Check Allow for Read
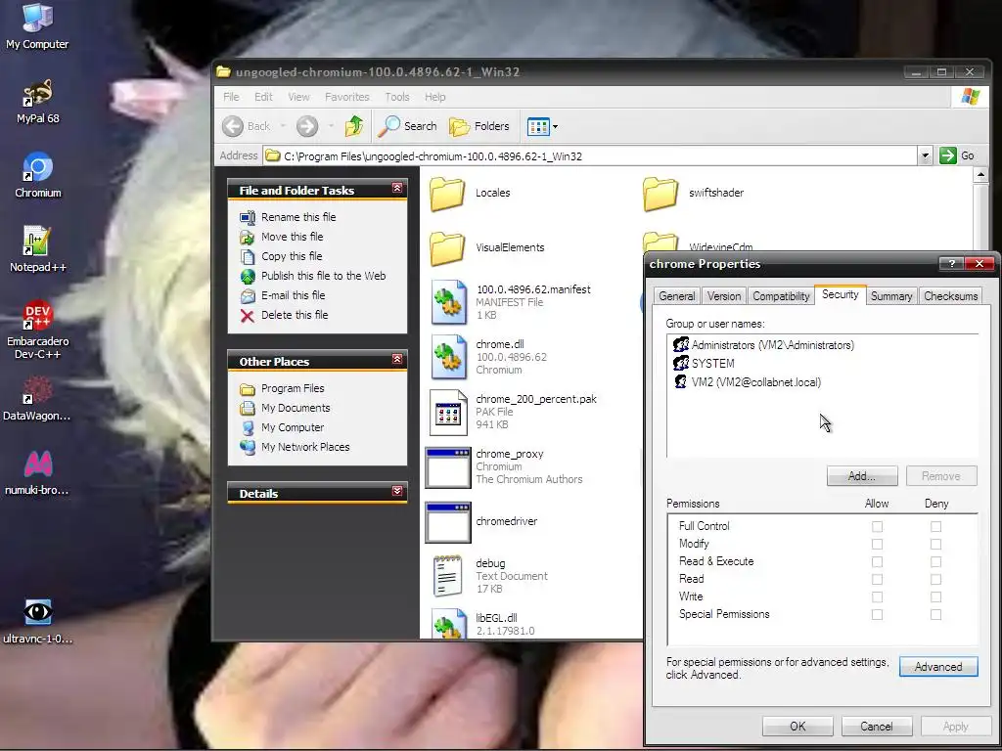This screenshot has height=751, width=1002. click(877, 579)
